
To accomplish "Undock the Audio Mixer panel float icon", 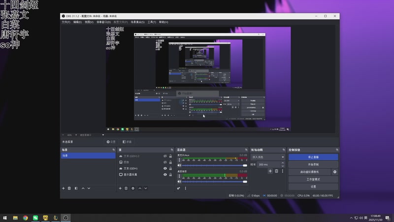I will pos(246,150).
